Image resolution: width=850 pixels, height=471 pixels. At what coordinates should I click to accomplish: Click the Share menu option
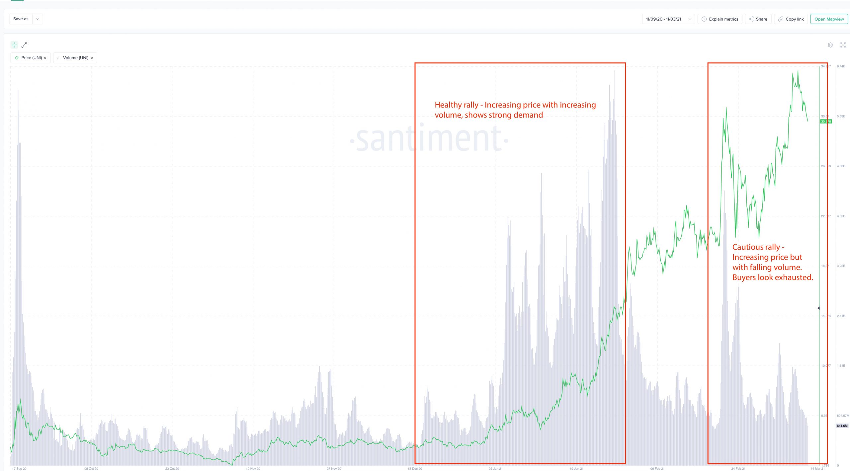click(x=758, y=19)
